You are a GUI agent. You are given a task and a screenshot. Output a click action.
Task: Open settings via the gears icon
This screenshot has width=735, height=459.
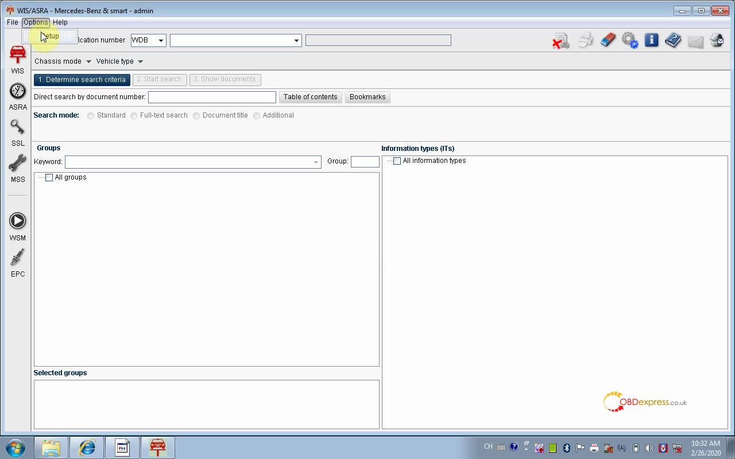(x=630, y=41)
